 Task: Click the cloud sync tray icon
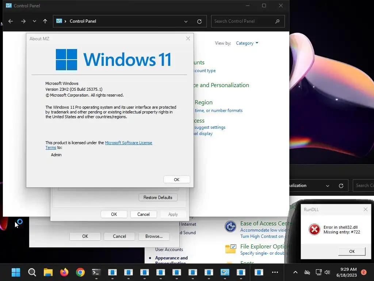pyautogui.click(x=307, y=272)
